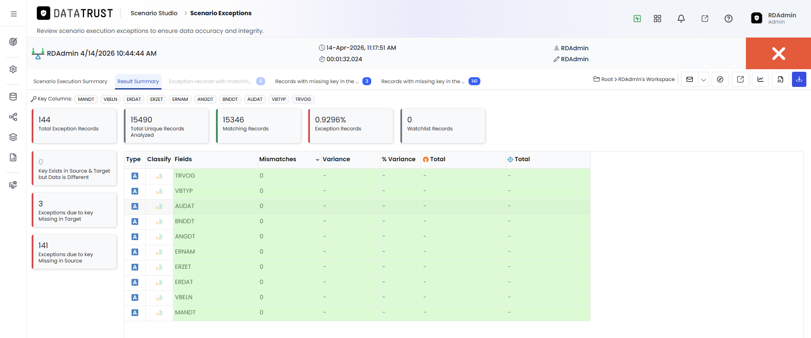
Task: Click the header open-in-new-window icon
Action: [x=705, y=19]
